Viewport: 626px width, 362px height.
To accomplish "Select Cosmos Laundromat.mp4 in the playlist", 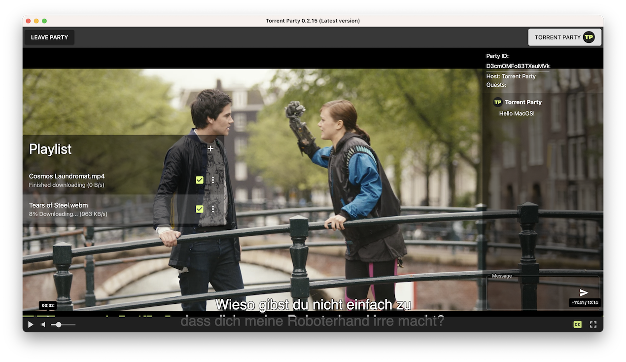I will [x=123, y=180].
